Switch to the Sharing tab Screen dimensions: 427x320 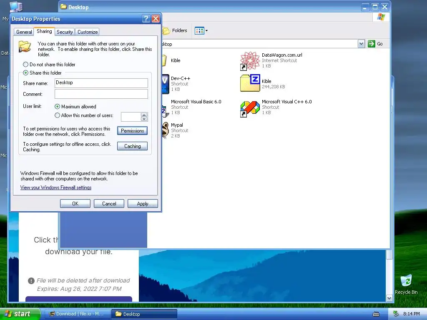(44, 31)
